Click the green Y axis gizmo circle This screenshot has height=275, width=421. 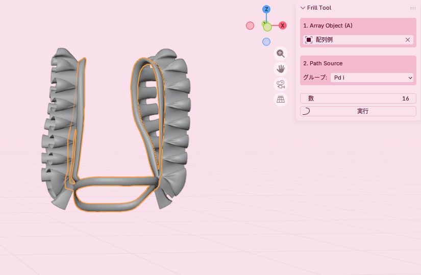(267, 27)
